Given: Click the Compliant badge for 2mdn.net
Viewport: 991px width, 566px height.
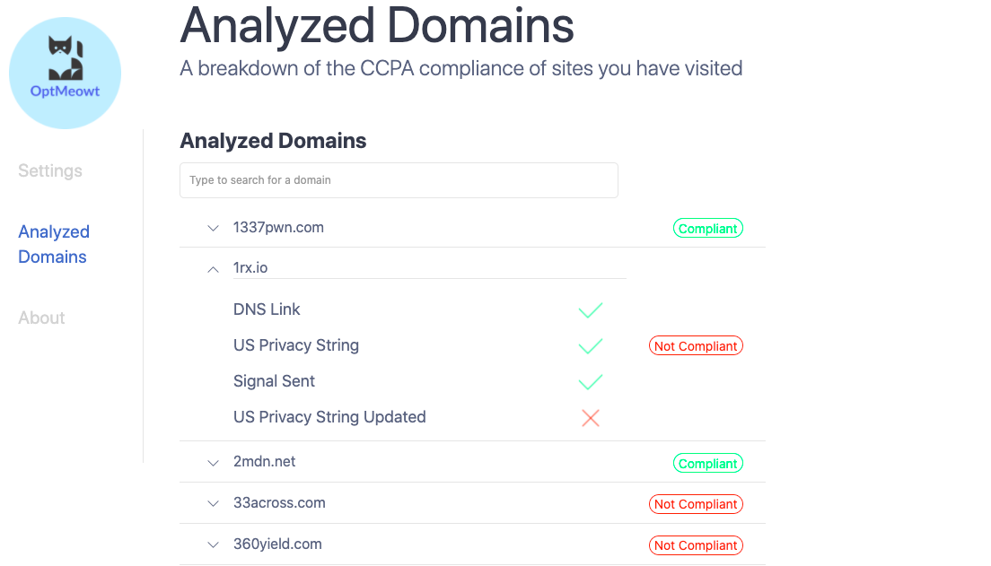Looking at the screenshot, I should coord(708,463).
